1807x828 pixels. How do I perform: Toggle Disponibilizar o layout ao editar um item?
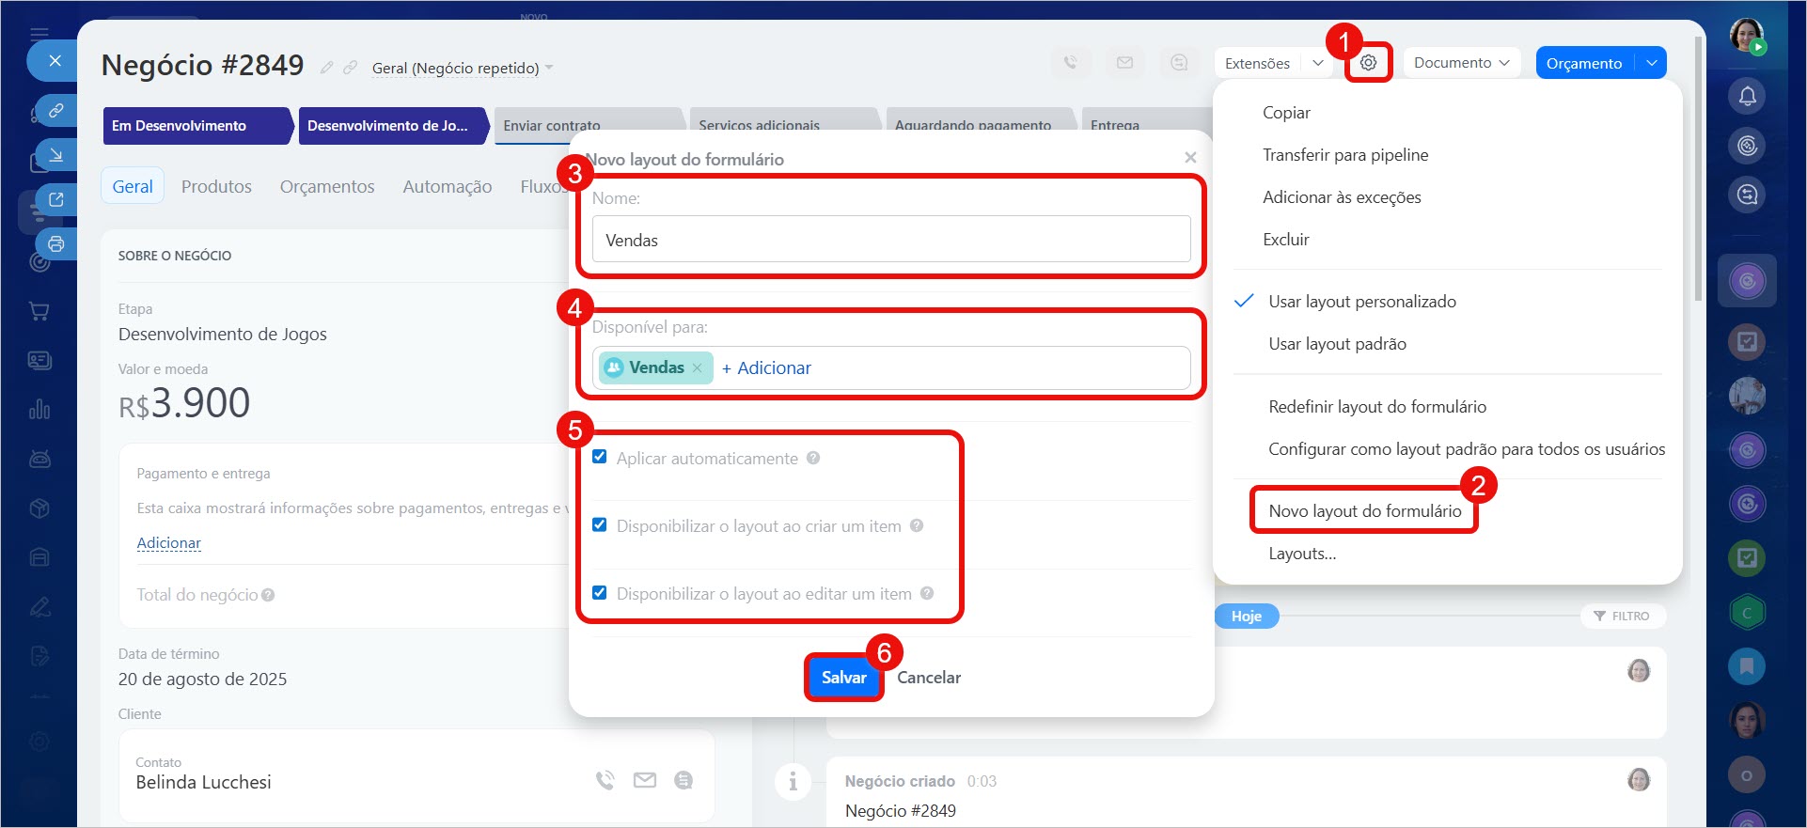599,593
